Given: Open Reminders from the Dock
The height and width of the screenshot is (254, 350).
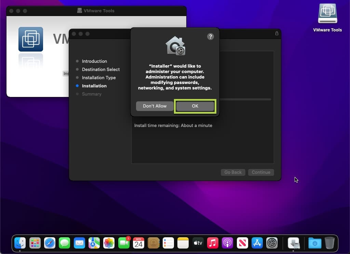Looking at the screenshot, I should coord(168,243).
